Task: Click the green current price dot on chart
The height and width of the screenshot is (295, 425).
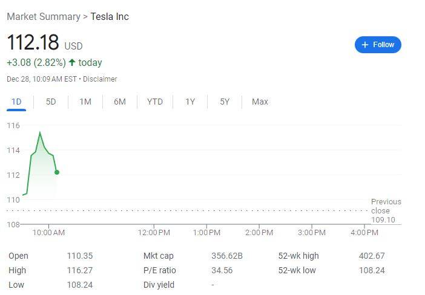Action: point(57,172)
